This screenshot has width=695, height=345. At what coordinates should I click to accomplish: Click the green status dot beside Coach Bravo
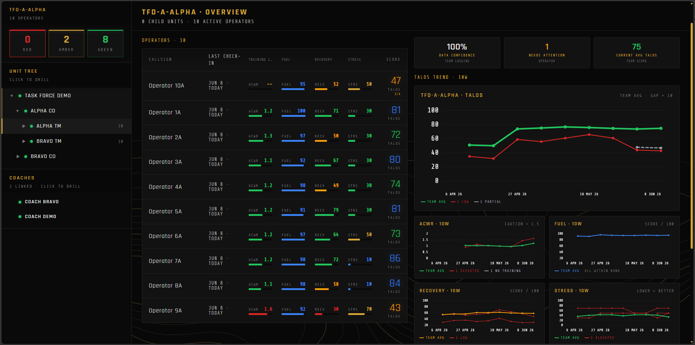20,202
